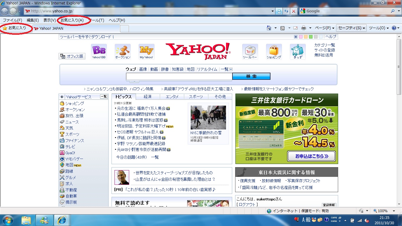Open the きっず robot icon

[x=298, y=52]
